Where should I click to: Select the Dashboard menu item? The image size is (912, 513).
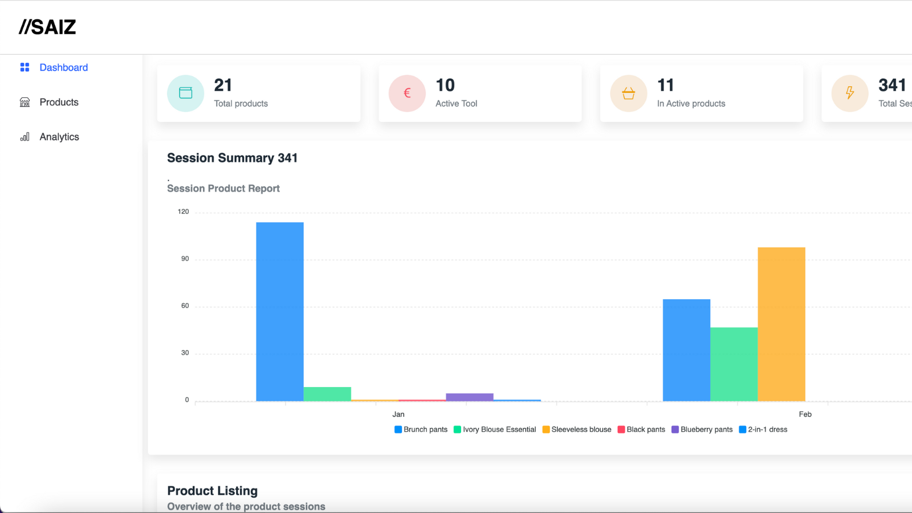64,67
